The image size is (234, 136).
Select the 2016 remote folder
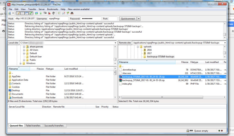149,50
